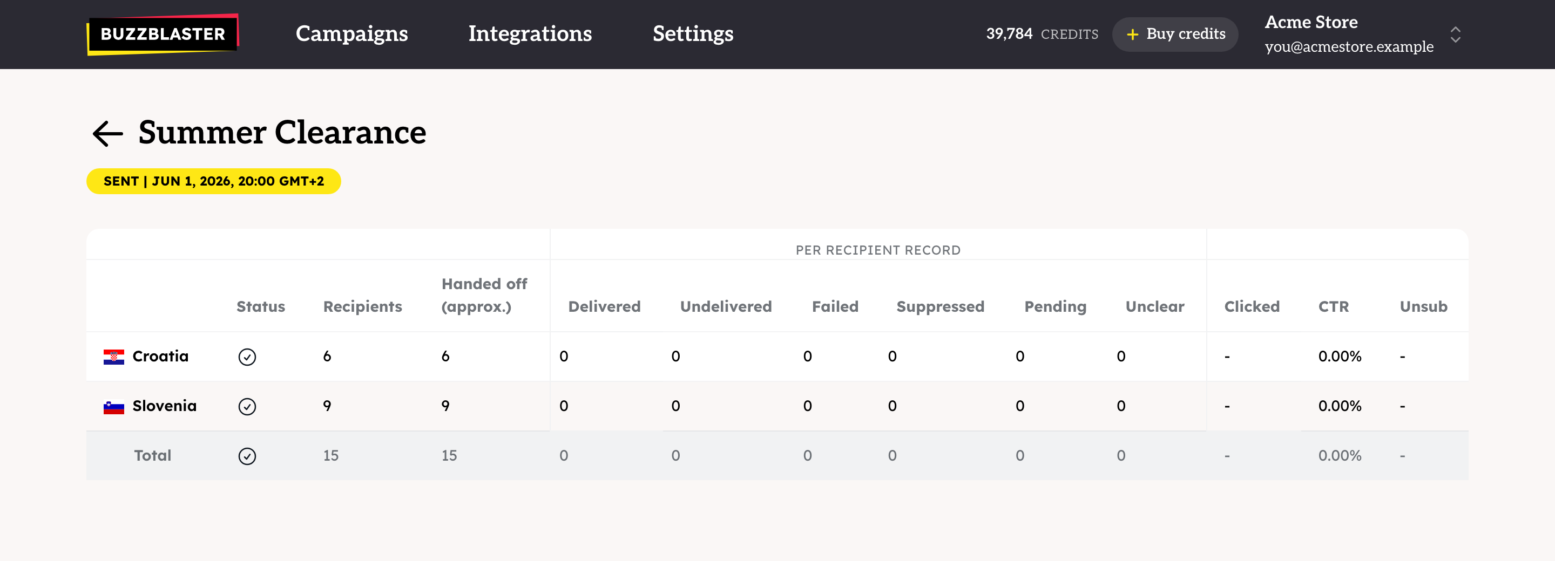Click the Acme Store account name
Viewport: 1555px width, 561px height.
[1311, 22]
